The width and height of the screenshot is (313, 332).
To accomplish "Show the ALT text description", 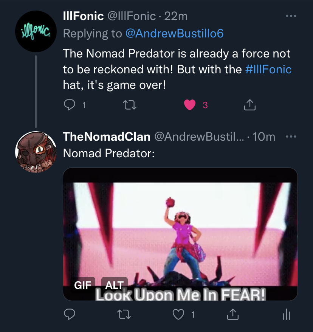I will coord(115,285).
